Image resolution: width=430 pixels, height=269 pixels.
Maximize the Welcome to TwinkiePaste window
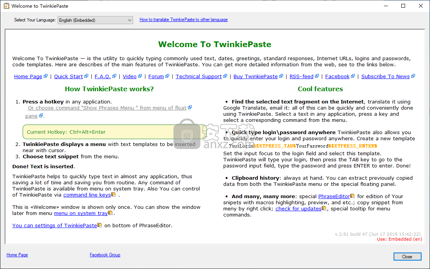pyautogui.click(x=403, y=6)
